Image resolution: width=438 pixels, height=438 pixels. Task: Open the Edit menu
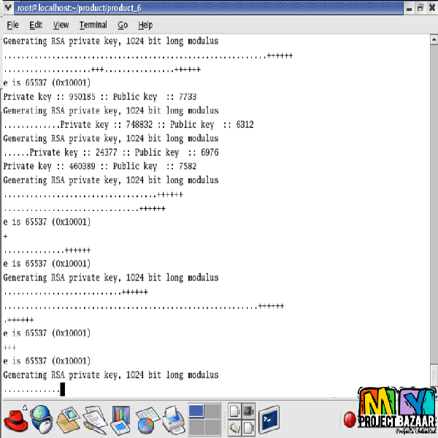click(36, 25)
